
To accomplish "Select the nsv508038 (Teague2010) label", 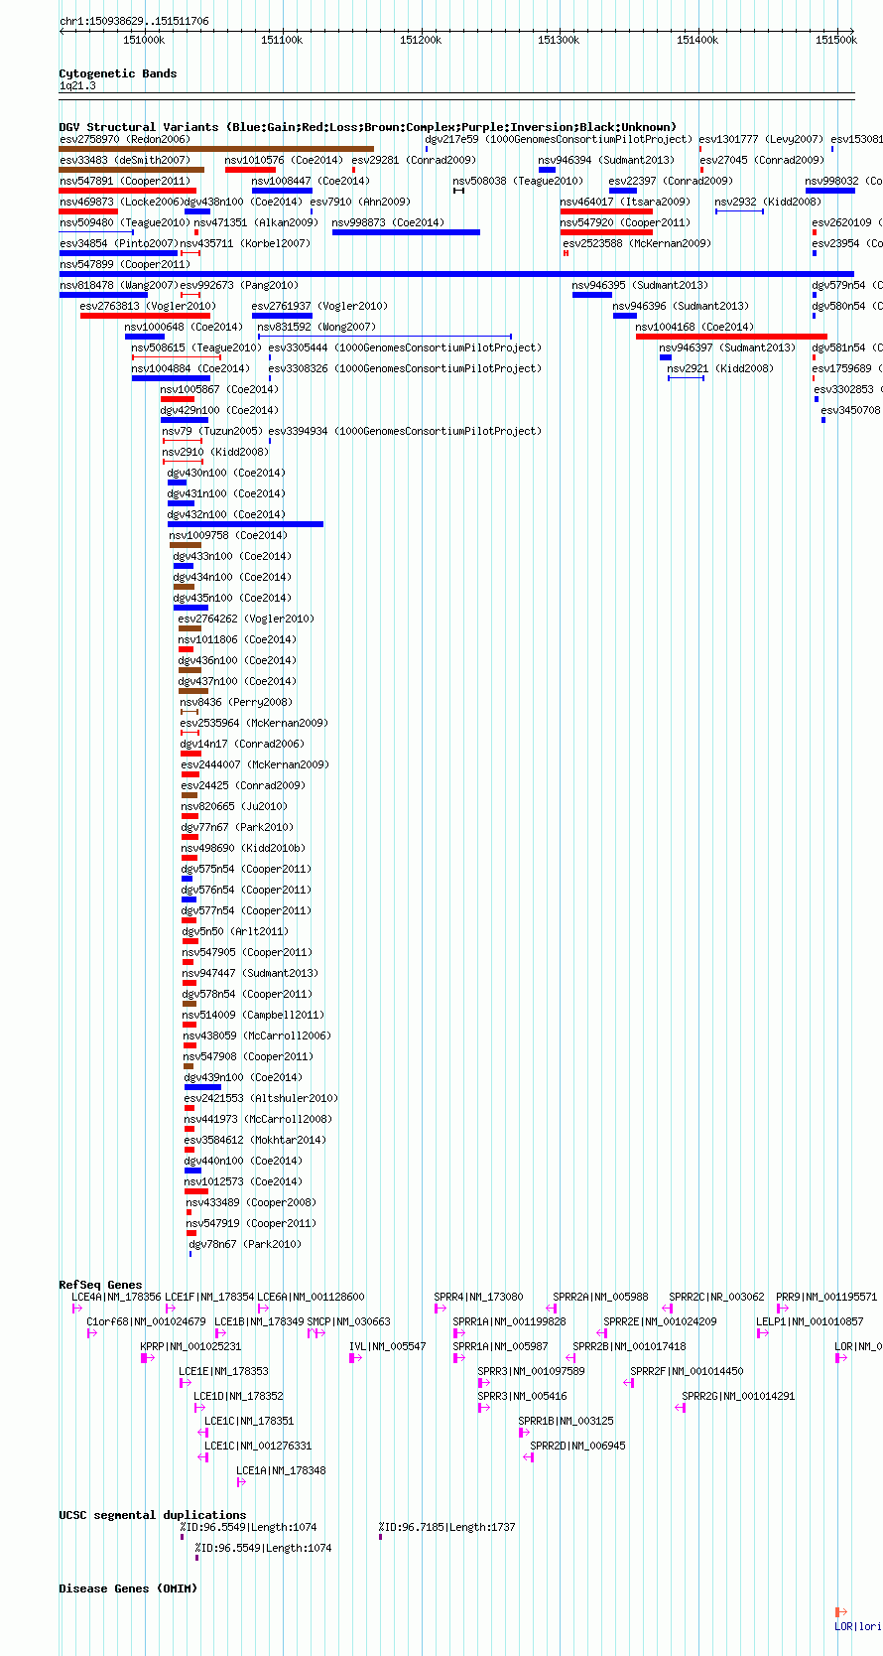I will [x=518, y=181].
